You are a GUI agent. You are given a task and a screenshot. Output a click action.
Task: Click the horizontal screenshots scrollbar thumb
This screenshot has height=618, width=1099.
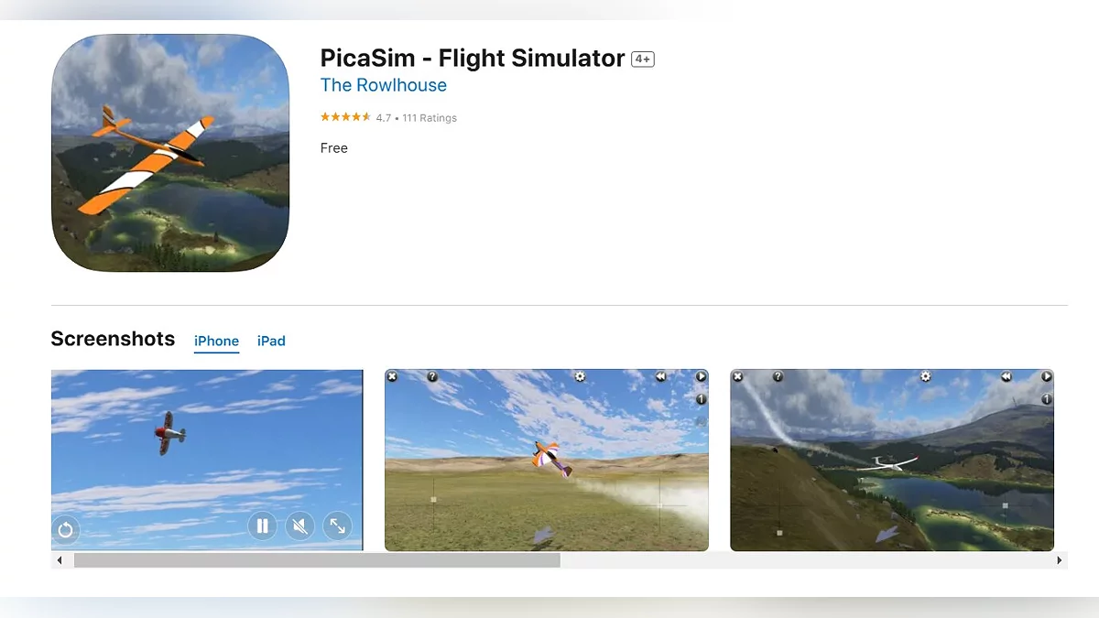(317, 560)
